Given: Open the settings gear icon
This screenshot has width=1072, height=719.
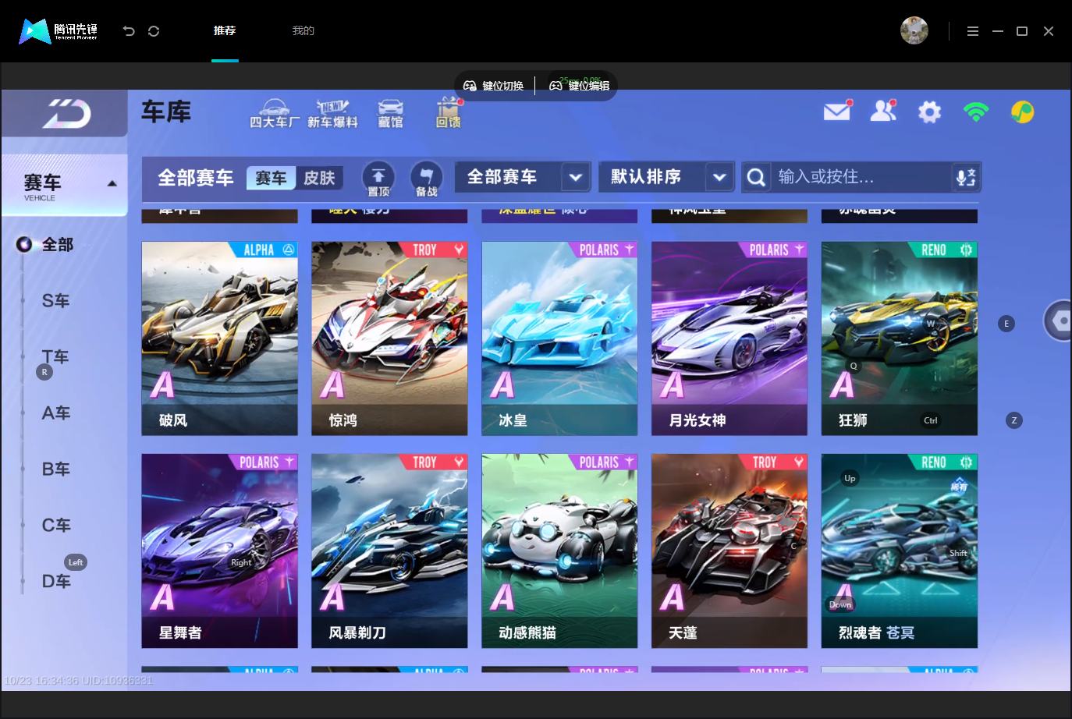Looking at the screenshot, I should (929, 112).
